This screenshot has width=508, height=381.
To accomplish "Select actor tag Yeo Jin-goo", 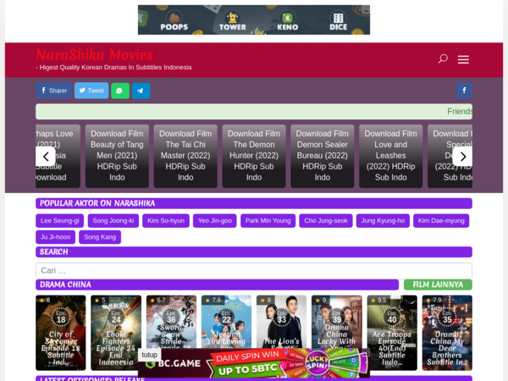I will [x=215, y=221].
